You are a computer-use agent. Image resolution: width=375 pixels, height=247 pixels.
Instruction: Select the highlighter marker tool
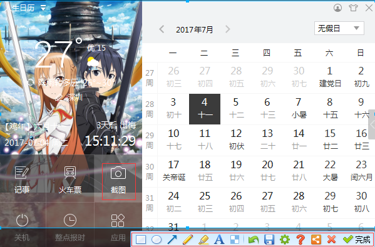203,239
